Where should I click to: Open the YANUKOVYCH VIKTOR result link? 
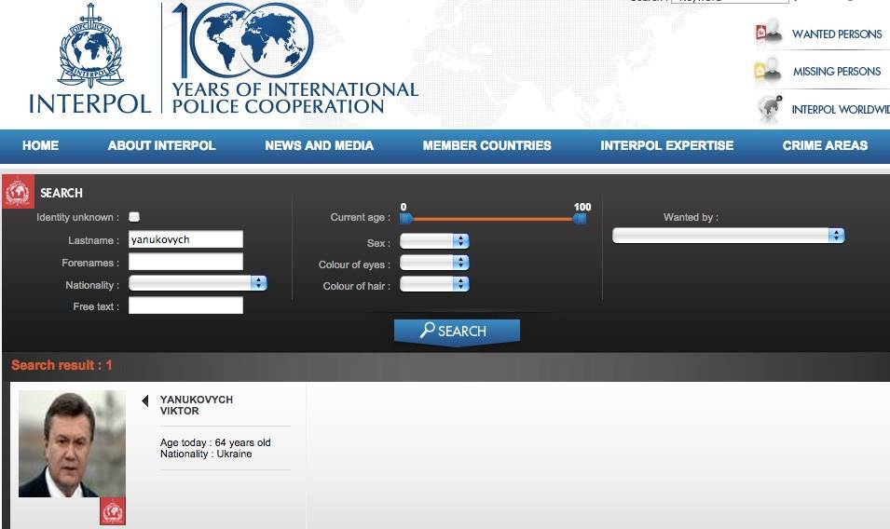197,405
